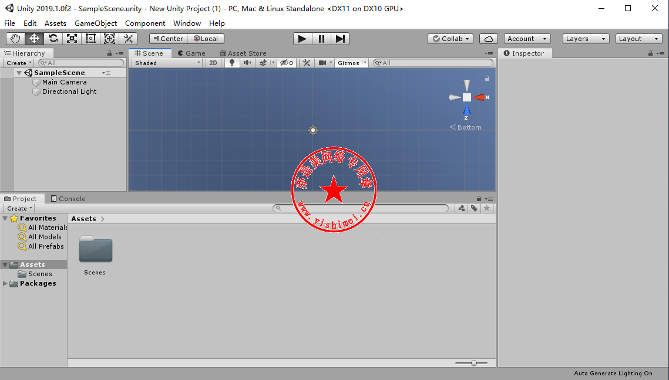Select the Hand tool

[x=15, y=39]
